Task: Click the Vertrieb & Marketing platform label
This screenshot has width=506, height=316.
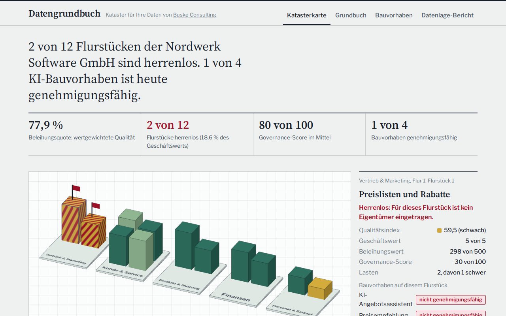Action: [66, 259]
